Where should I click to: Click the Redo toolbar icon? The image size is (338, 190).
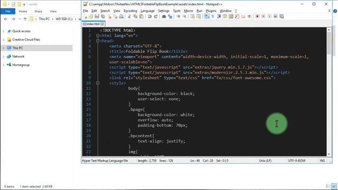pos(156,16)
